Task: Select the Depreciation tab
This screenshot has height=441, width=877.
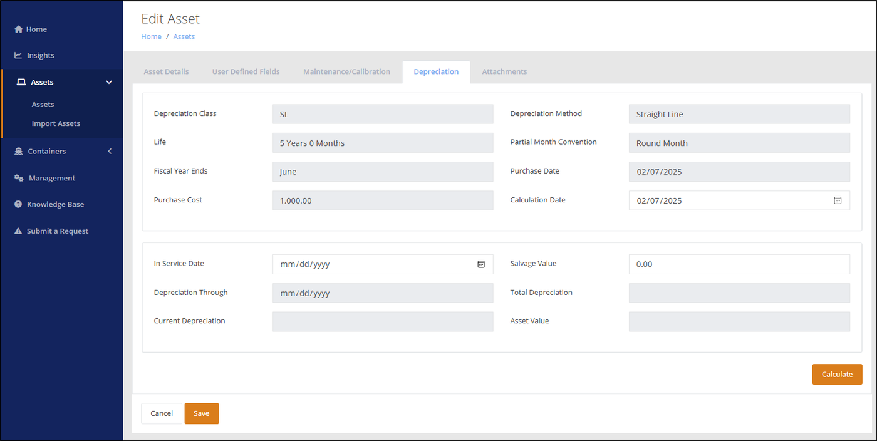Action: pos(436,71)
